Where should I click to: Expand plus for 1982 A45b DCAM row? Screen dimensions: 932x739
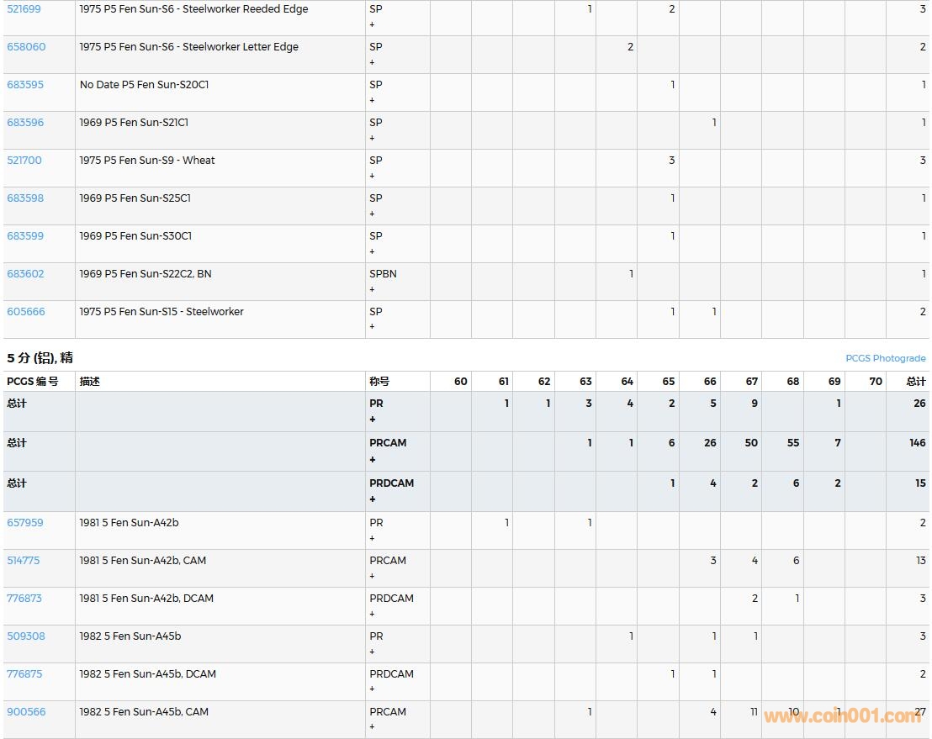tap(373, 689)
